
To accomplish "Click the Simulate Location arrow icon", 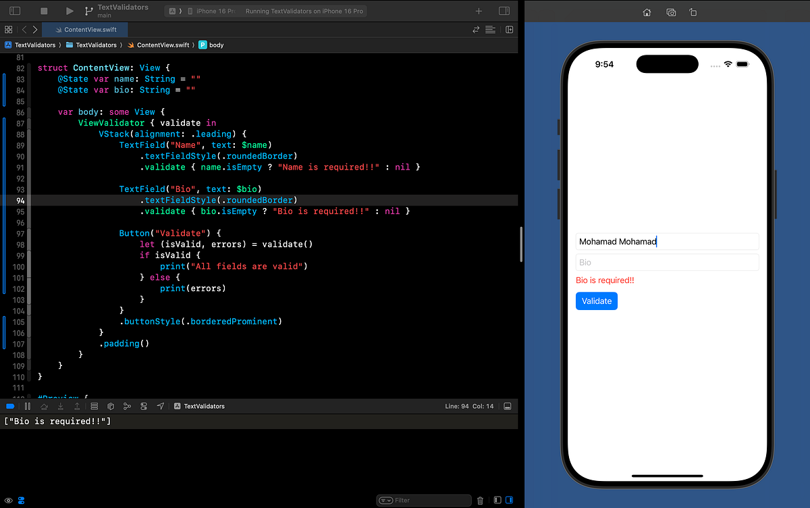I will [161, 406].
